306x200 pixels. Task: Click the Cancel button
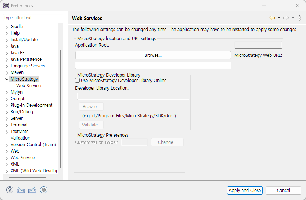pyautogui.click(x=283, y=190)
